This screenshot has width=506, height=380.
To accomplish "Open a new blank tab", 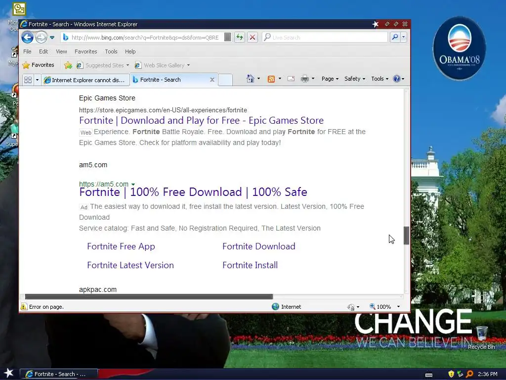I will (225, 80).
